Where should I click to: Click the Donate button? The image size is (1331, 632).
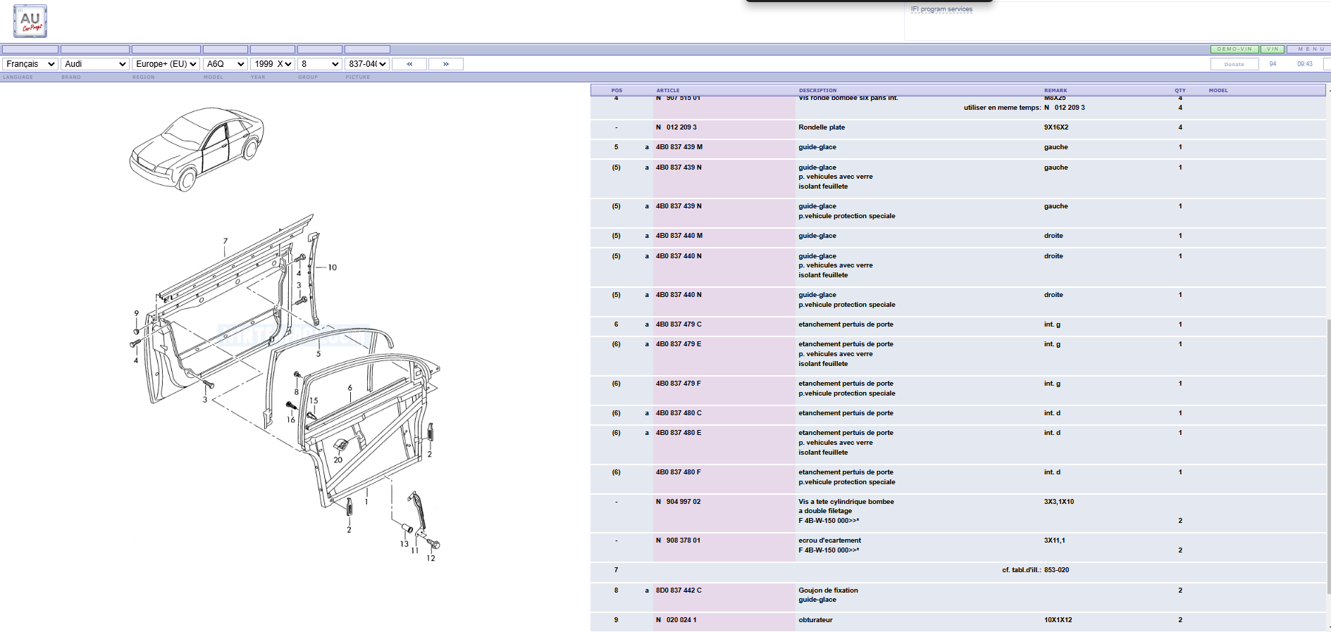[1234, 64]
